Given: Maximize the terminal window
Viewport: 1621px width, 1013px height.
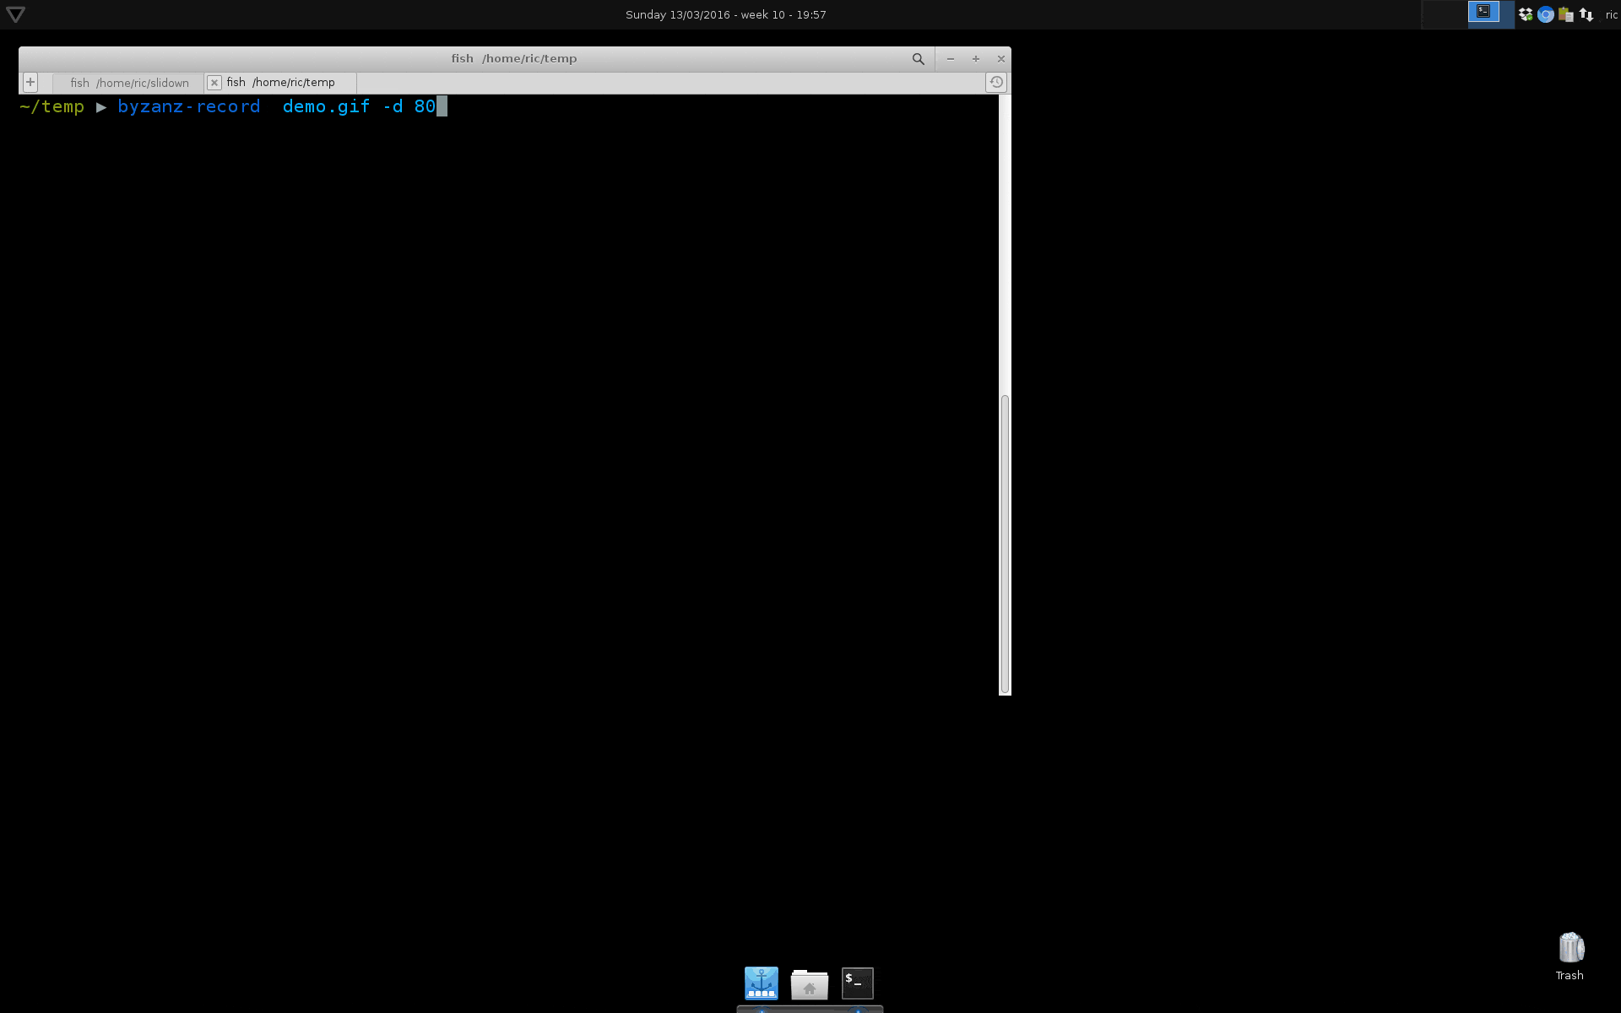Looking at the screenshot, I should 976,59.
